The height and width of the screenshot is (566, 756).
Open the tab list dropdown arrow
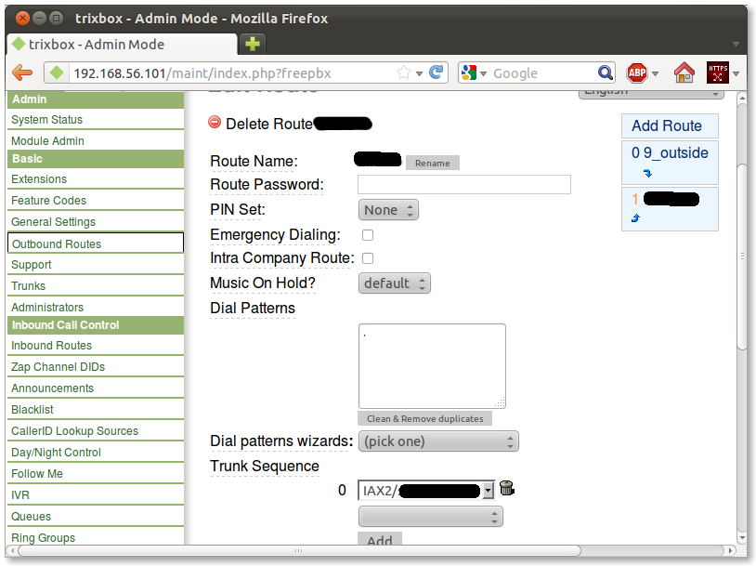pyautogui.click(x=736, y=44)
